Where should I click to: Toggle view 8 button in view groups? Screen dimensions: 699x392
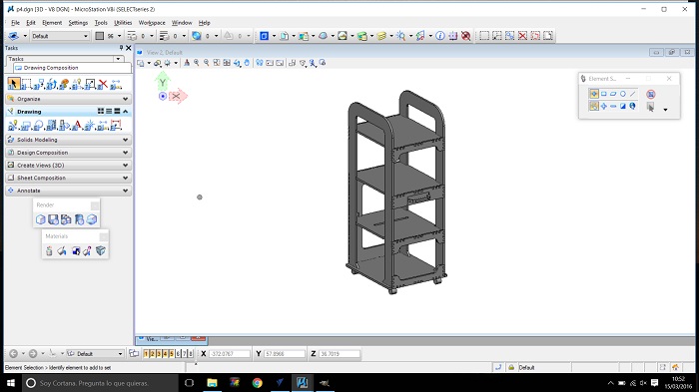coord(191,354)
